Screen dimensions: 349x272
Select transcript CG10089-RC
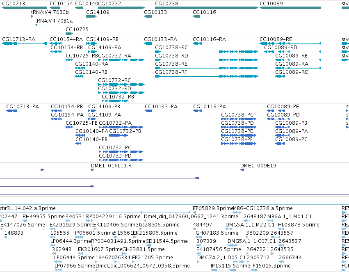[292, 72]
